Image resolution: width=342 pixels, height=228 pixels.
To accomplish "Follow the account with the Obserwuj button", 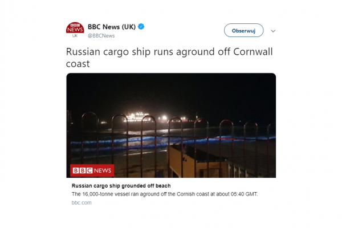I will [243, 30].
